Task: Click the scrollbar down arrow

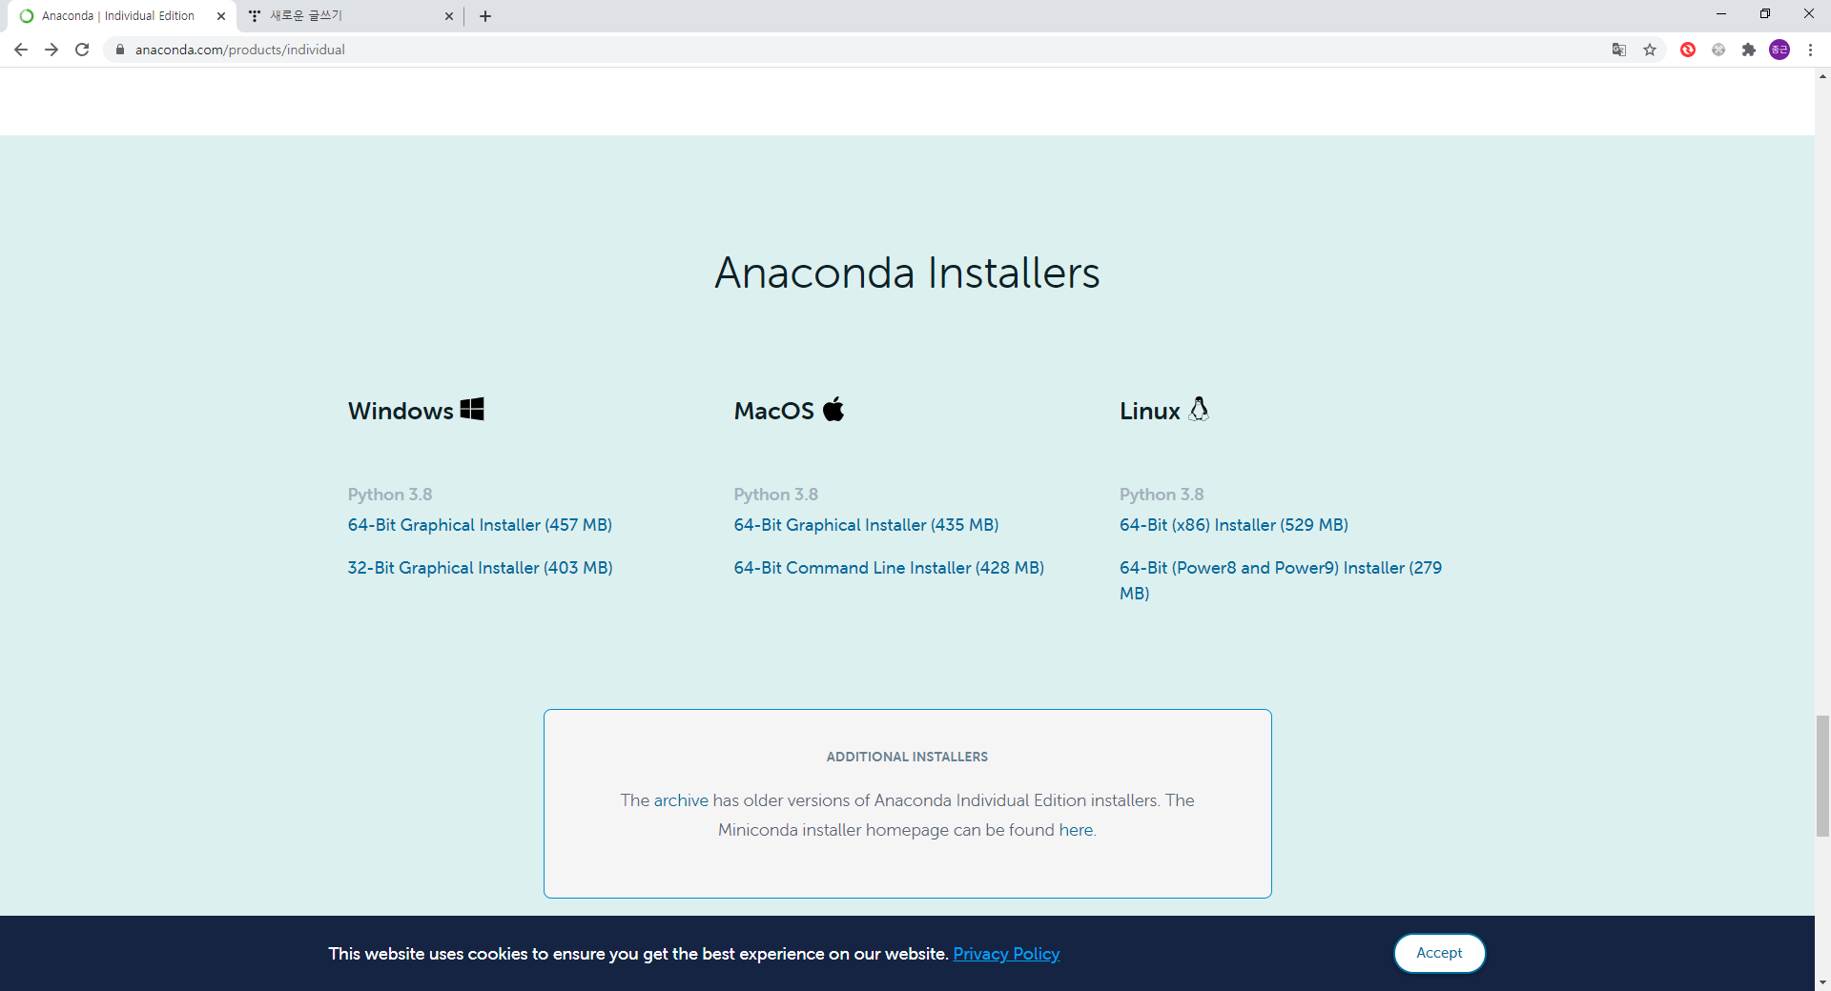Action: [x=1822, y=982]
